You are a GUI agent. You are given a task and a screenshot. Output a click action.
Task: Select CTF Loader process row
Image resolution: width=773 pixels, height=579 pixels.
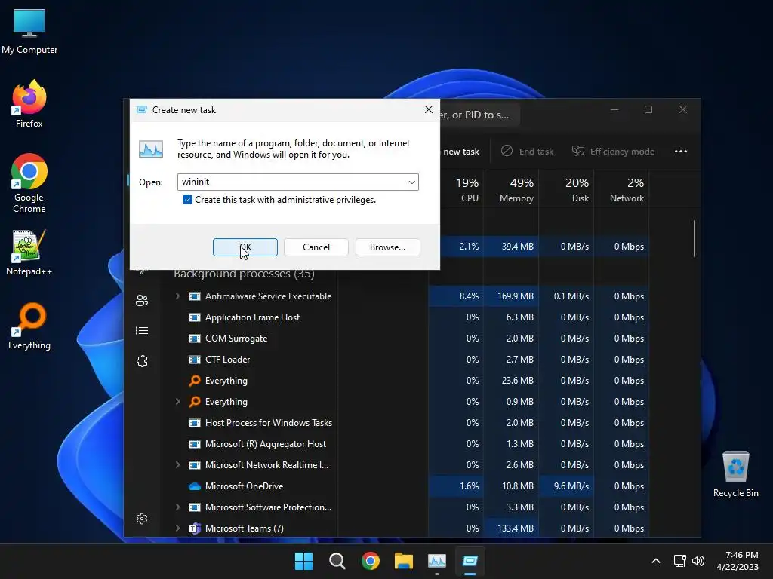[411, 360]
